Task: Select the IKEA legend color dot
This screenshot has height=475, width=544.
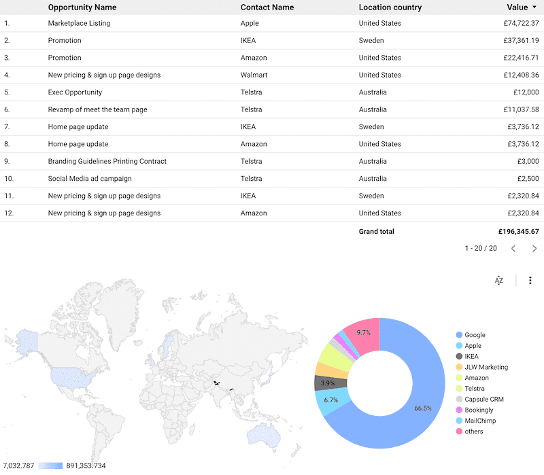Action: click(x=459, y=357)
